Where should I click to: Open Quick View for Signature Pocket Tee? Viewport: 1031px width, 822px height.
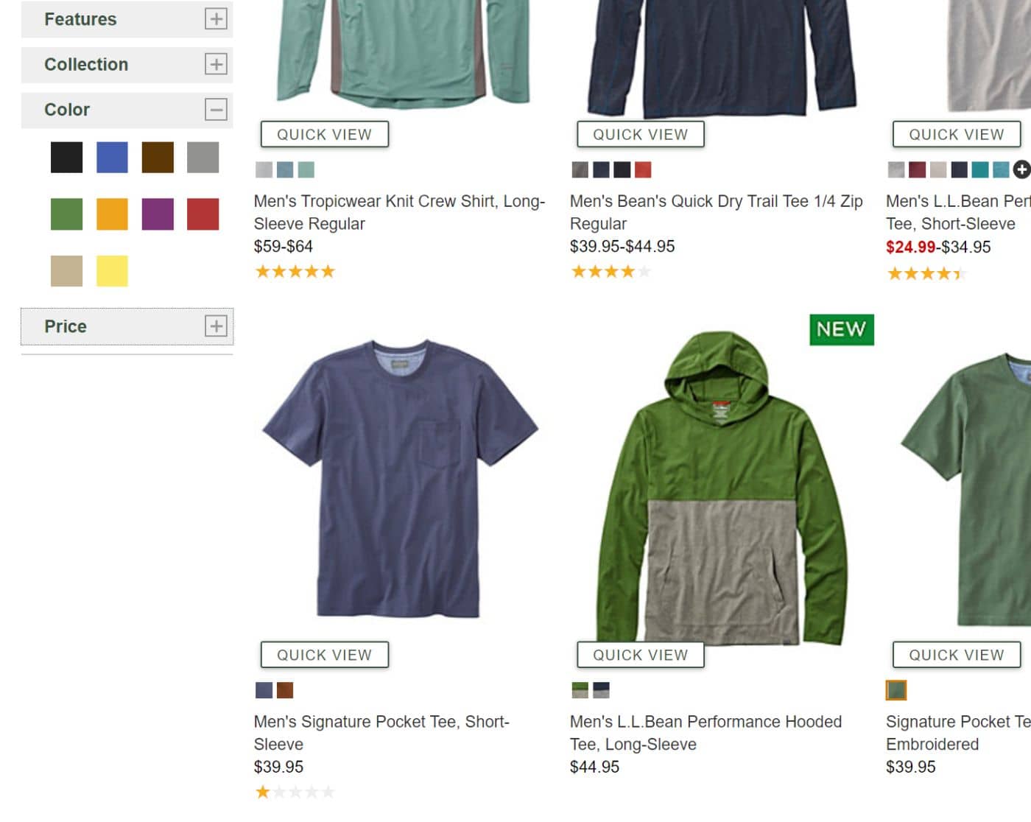(x=324, y=655)
